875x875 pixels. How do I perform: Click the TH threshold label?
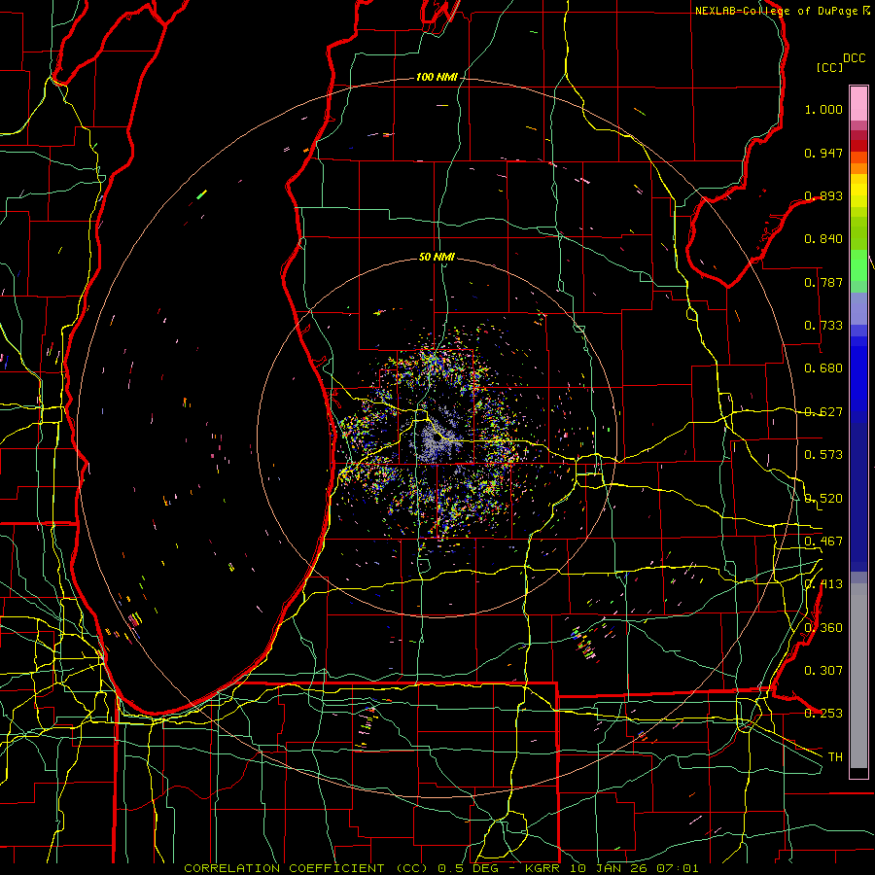835,757
